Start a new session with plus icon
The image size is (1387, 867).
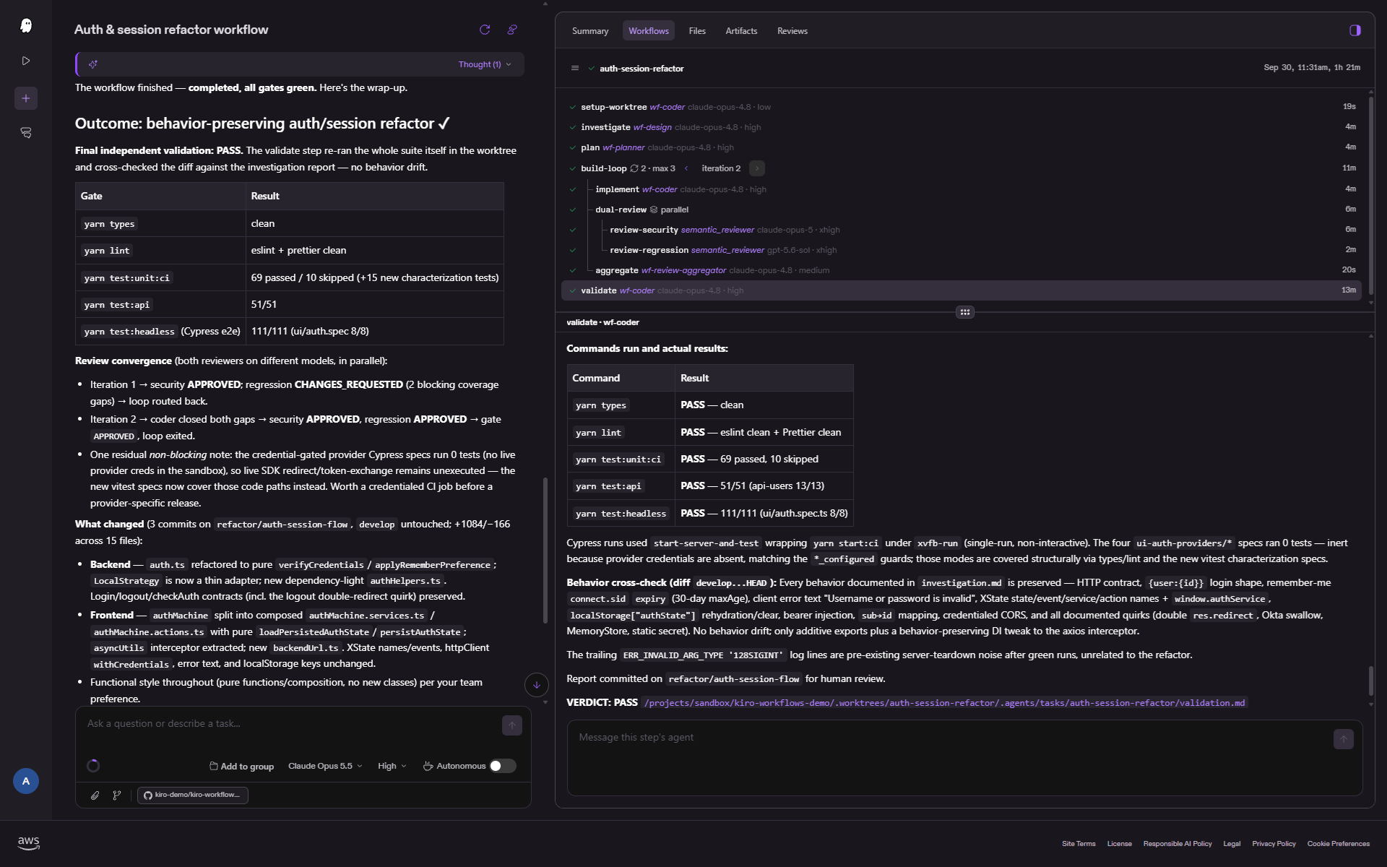[x=26, y=98]
